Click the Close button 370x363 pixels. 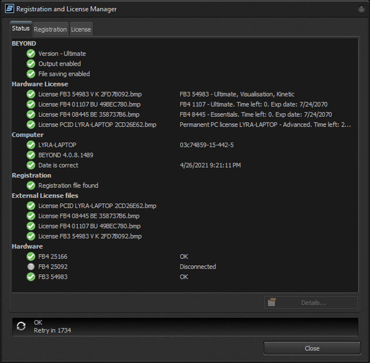[312, 348]
